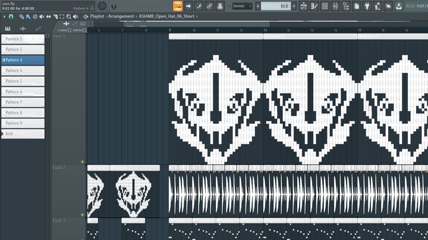Expand arrow after KSHMR_Open_Hat_06_Short
Image resolution: width=428 pixels, height=240 pixels.
pos(197,17)
